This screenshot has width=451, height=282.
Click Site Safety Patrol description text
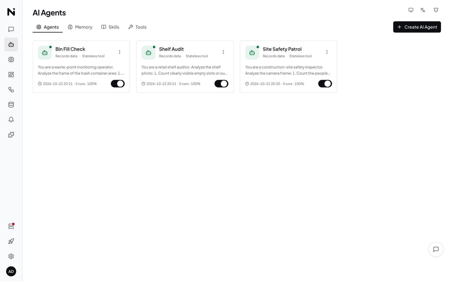pos(288,70)
